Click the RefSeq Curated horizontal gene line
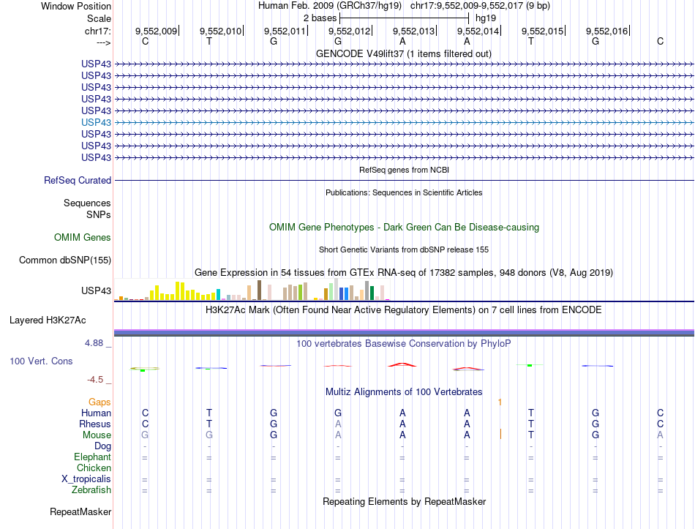695x529 pixels. tap(405, 181)
